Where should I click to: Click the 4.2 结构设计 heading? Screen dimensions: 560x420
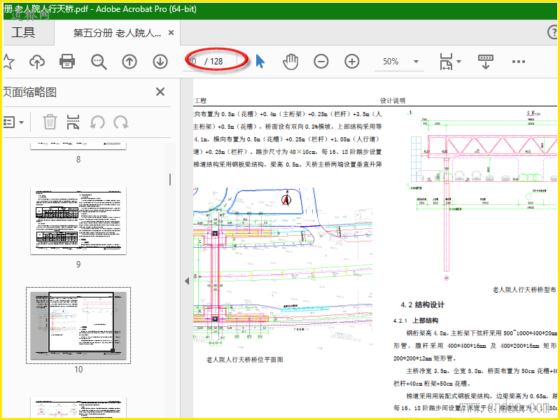click(423, 304)
